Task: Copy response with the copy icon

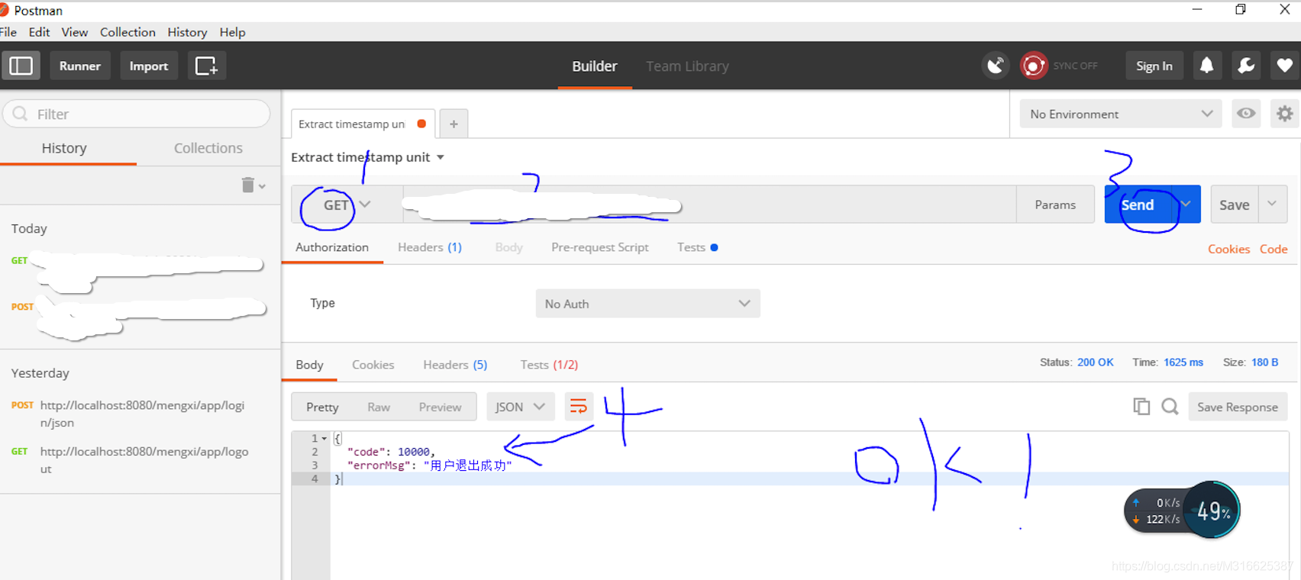Action: tap(1141, 407)
